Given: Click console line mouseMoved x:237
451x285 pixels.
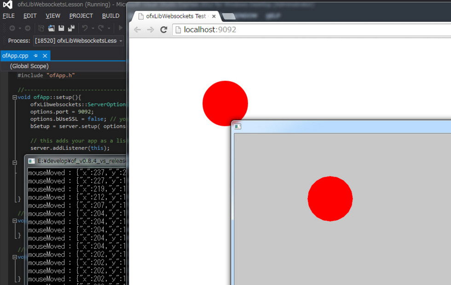Looking at the screenshot, I should [77, 173].
